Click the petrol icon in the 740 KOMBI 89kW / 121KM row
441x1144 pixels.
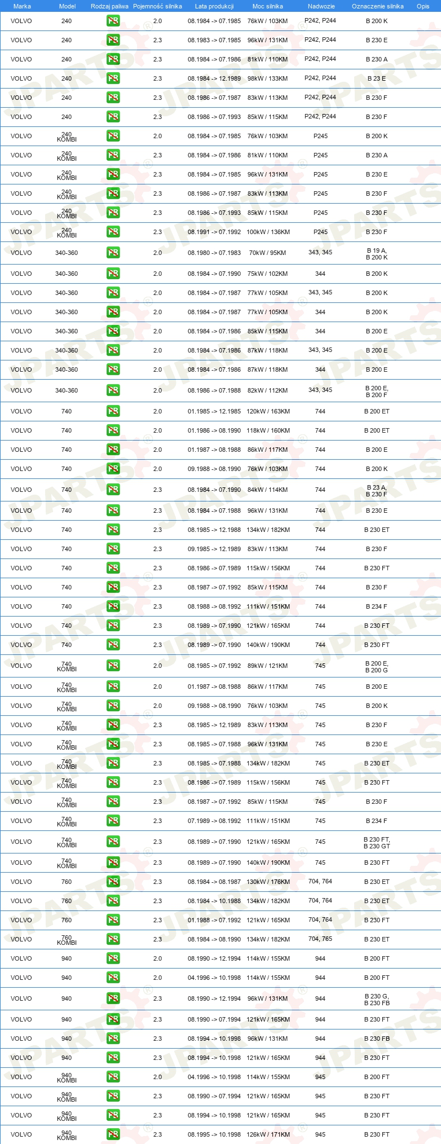113,666
